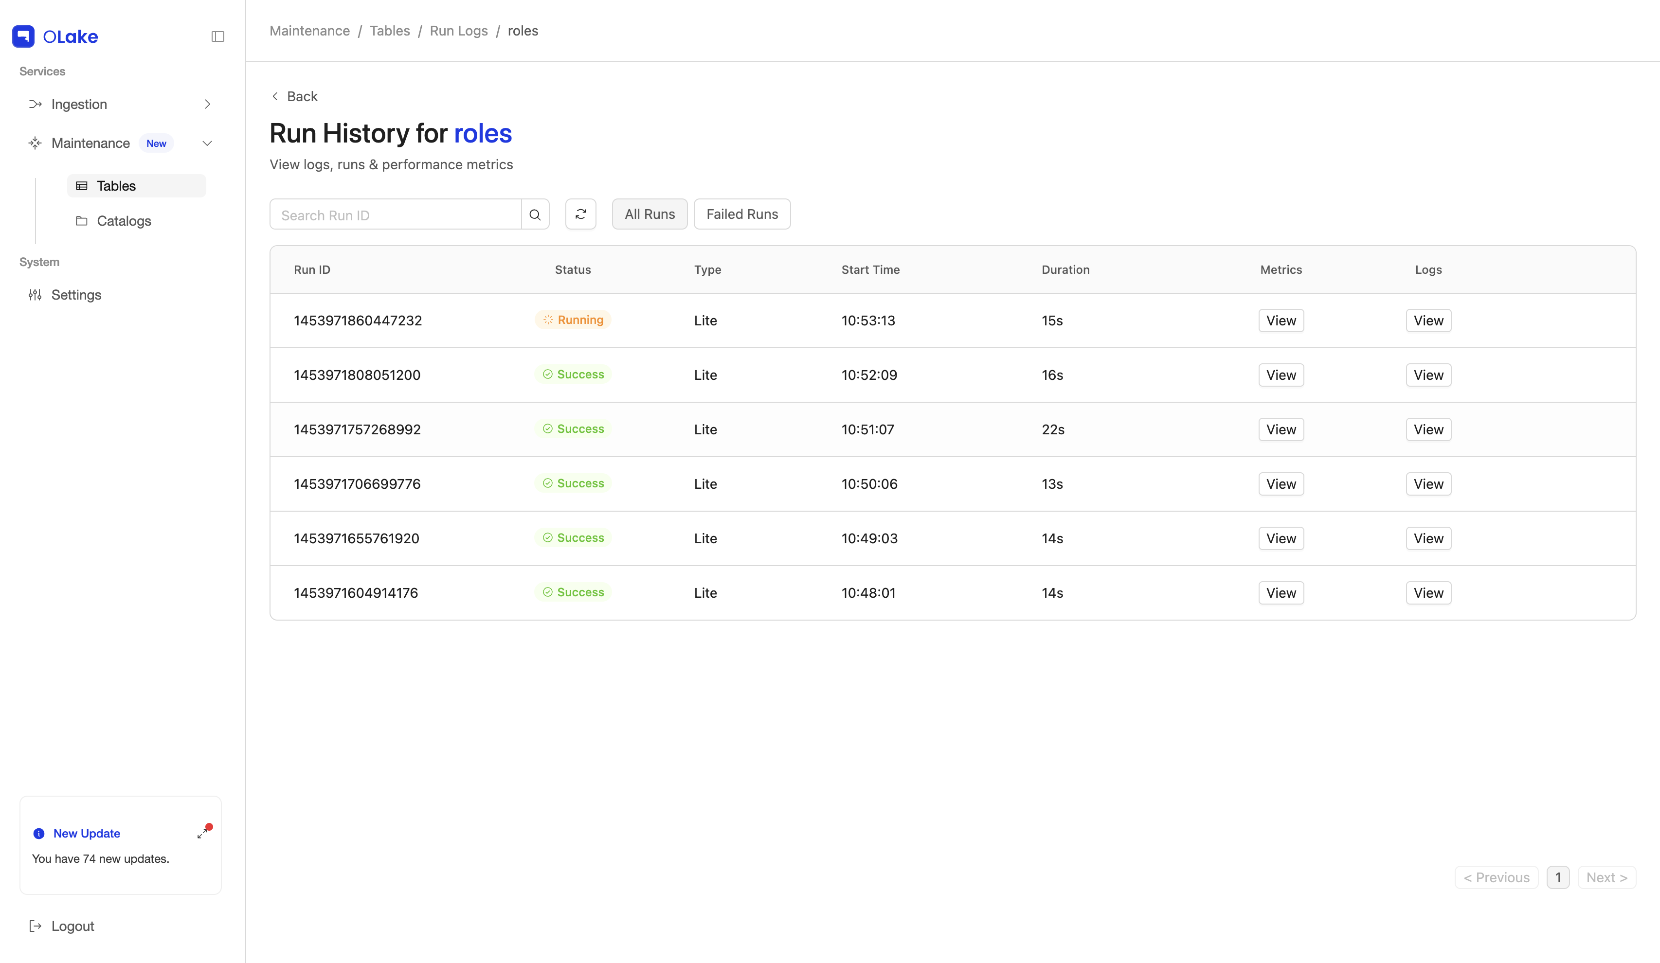Viewport: 1660px width, 963px height.
Task: Collapse the sidebar panel icon
Action: pyautogui.click(x=217, y=36)
